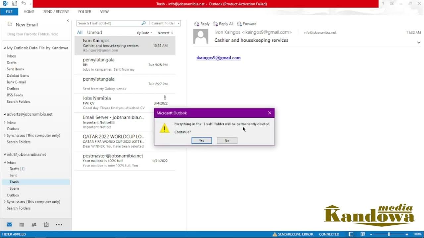
Task: Select the Drafts [1] folder
Action: point(17,169)
